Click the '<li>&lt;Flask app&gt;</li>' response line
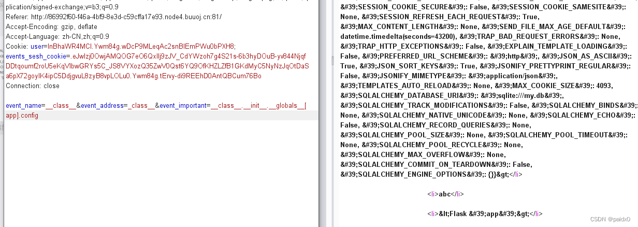Viewport: 638px width, 227px height. pos(485,214)
